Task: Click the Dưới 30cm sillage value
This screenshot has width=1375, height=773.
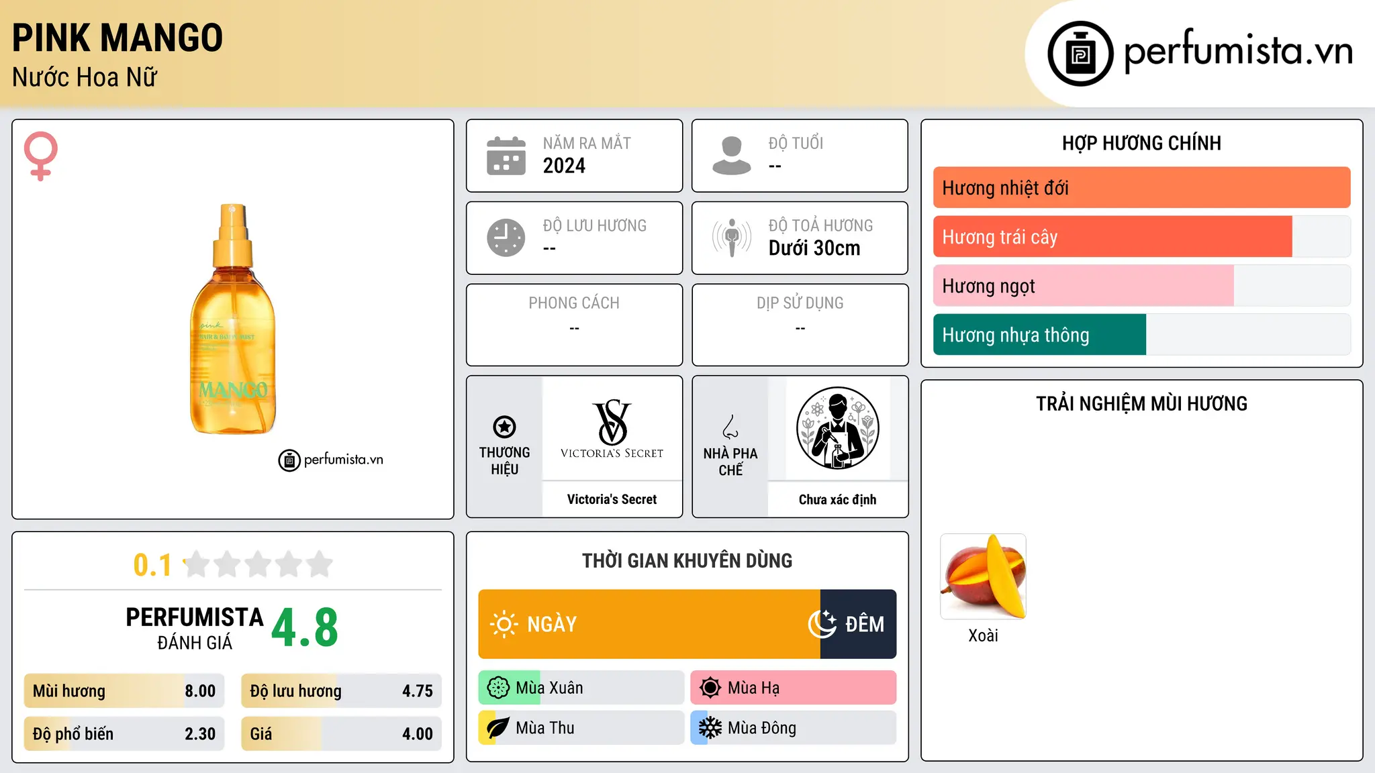Action: coord(814,248)
